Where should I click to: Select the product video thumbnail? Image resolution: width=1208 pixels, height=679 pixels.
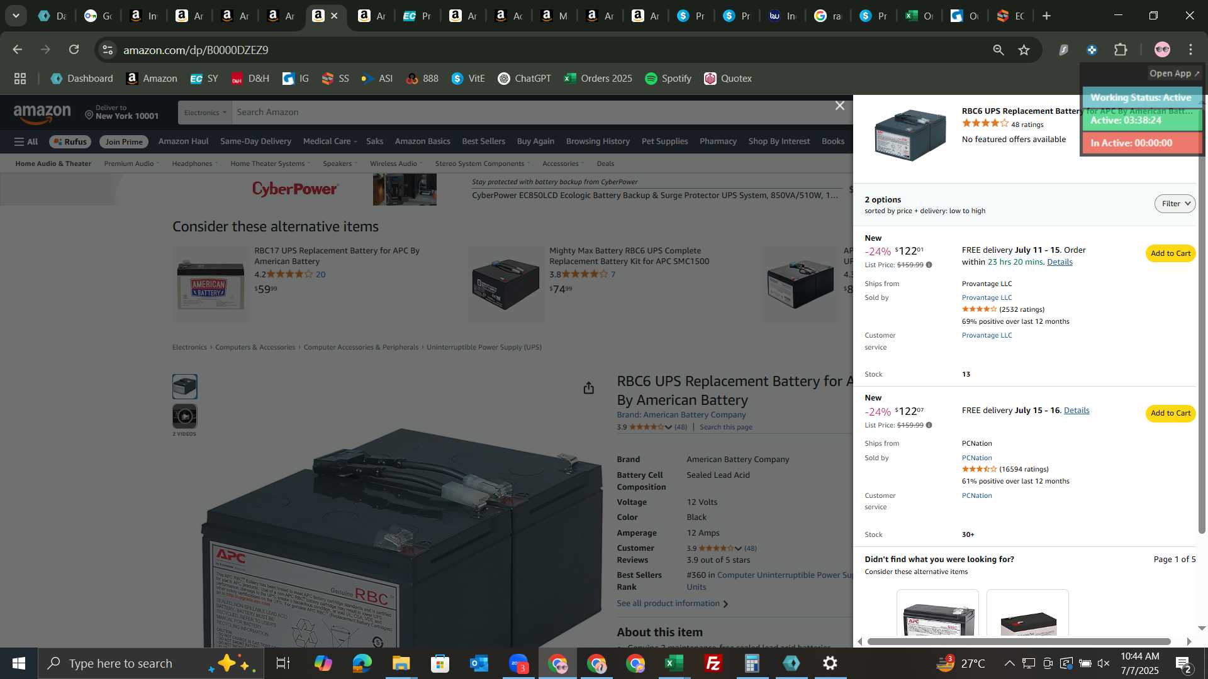click(x=185, y=416)
